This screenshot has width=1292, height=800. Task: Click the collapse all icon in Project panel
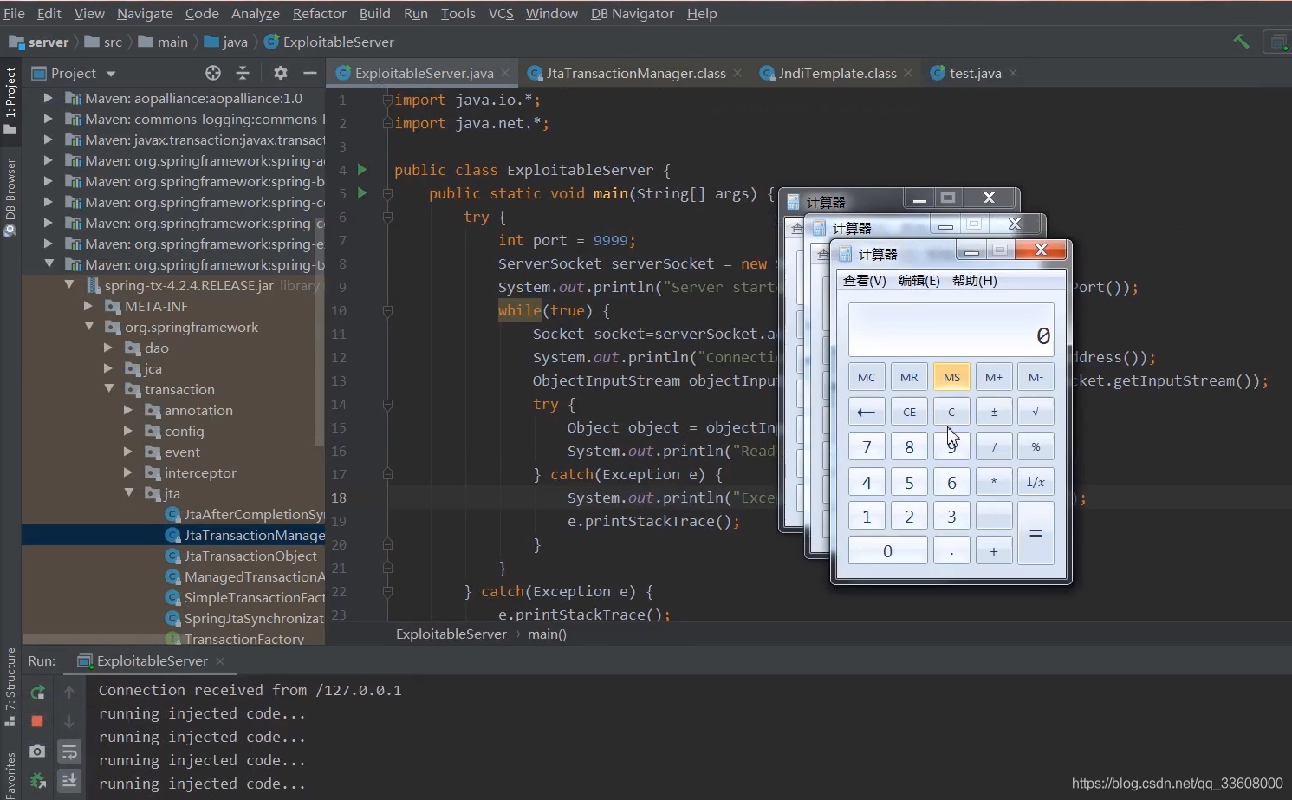click(x=243, y=73)
